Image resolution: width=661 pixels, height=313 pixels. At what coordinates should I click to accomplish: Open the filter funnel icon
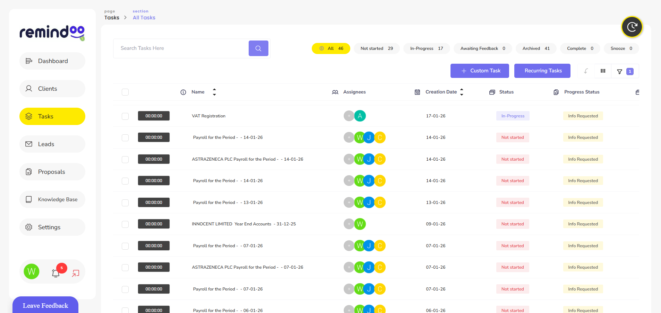tap(619, 71)
